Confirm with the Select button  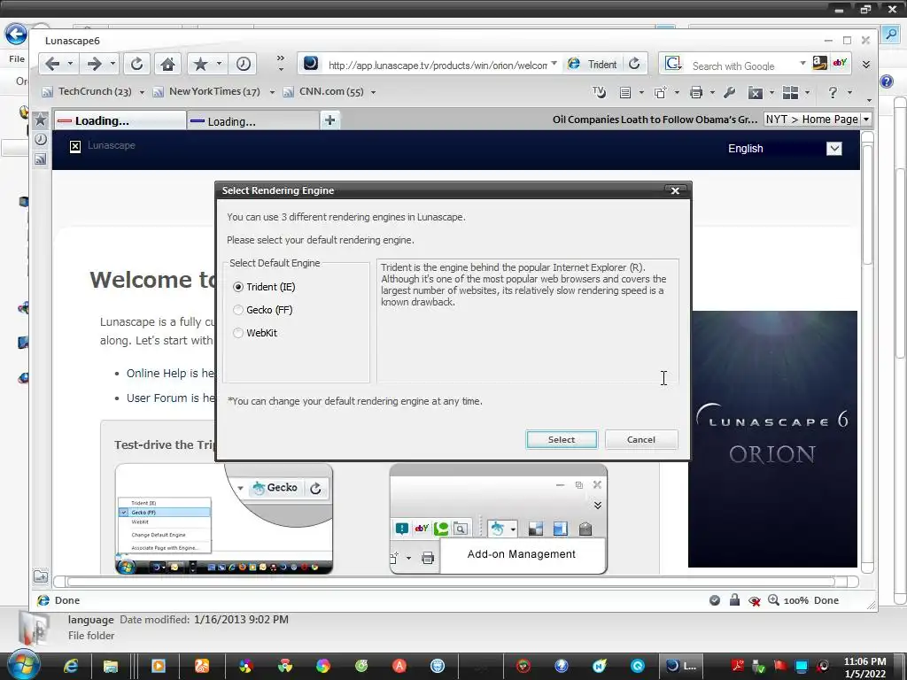(562, 439)
